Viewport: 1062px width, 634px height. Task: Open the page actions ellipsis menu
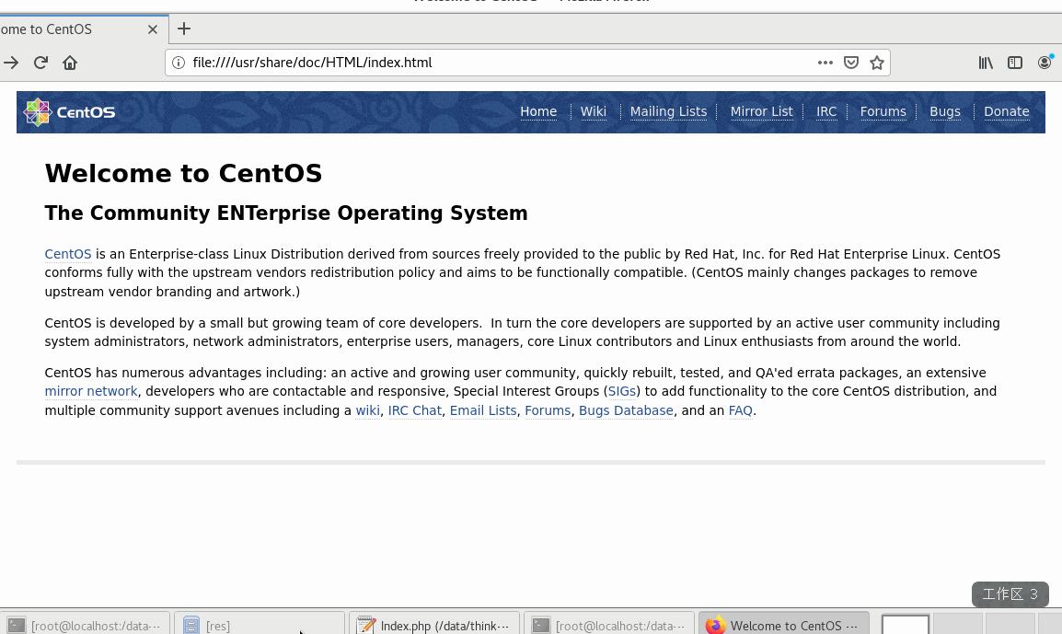coord(825,63)
